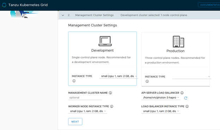Click the 'API SERVER LOAD BALANCER' label
The height and width of the screenshot is (130, 220).
click(x=160, y=93)
